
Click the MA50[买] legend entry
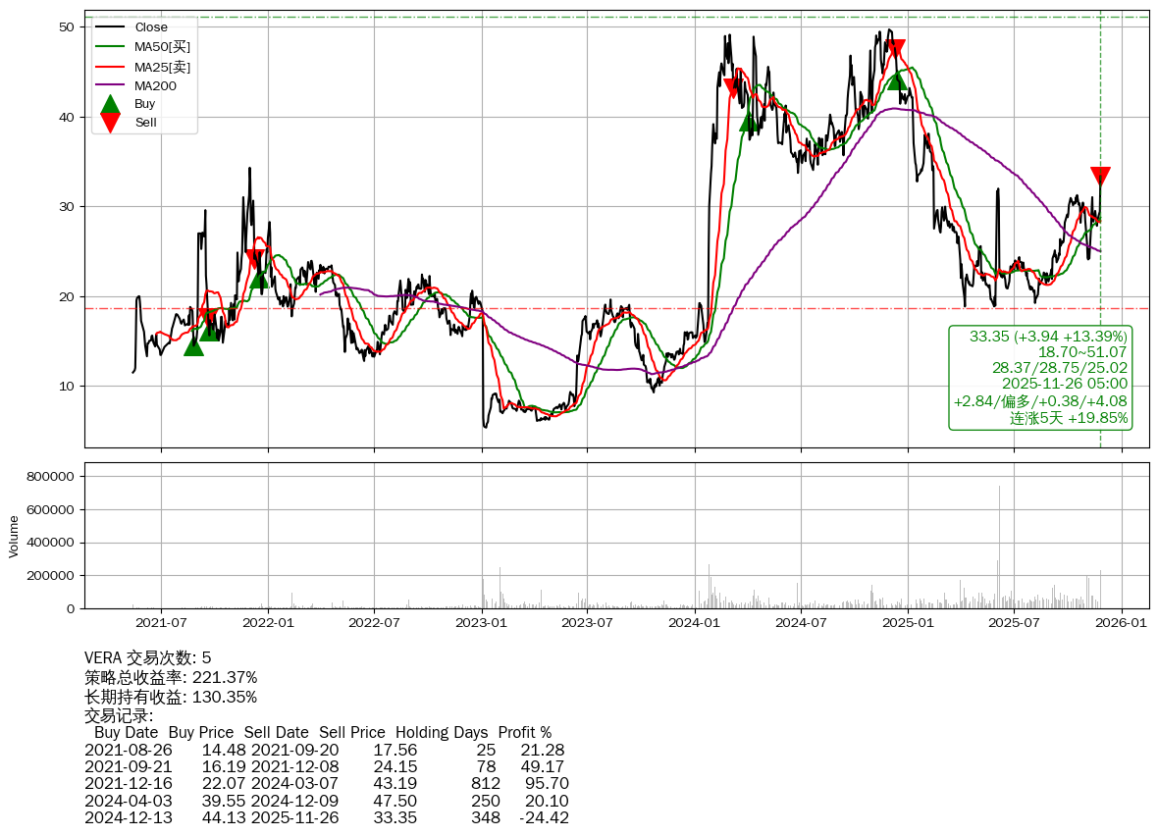point(162,46)
